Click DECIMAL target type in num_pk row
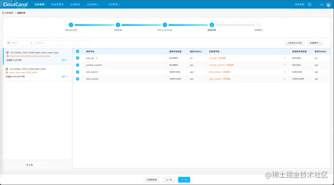334x185 pixels. click(x=297, y=58)
